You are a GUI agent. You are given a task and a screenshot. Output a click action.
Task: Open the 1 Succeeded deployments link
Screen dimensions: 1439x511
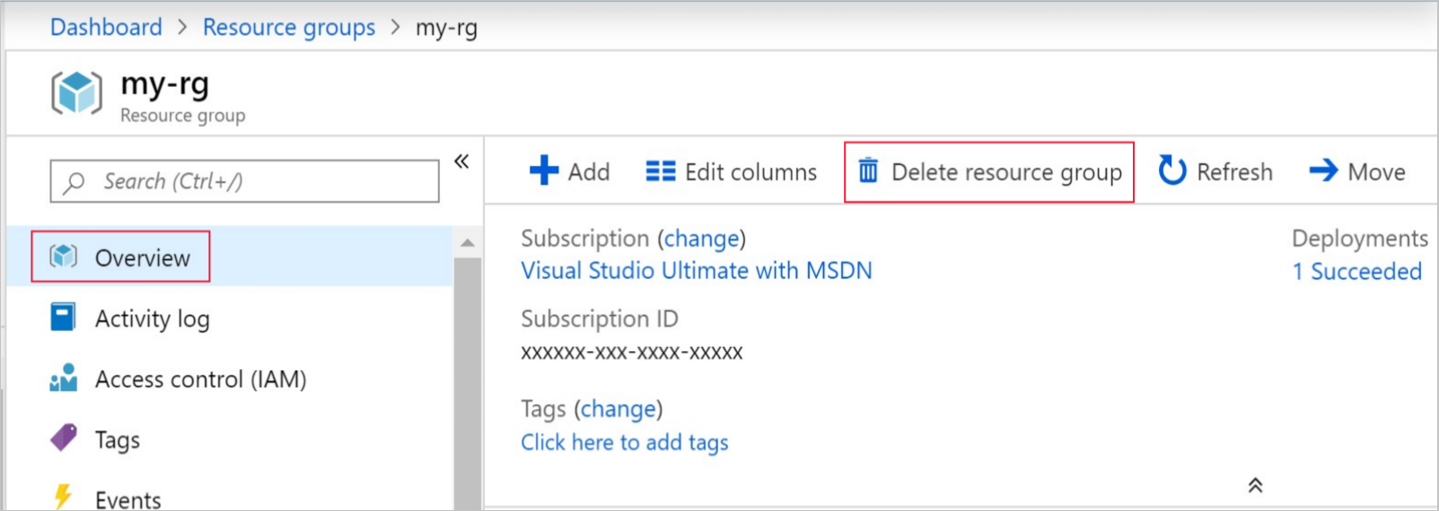click(x=1356, y=272)
